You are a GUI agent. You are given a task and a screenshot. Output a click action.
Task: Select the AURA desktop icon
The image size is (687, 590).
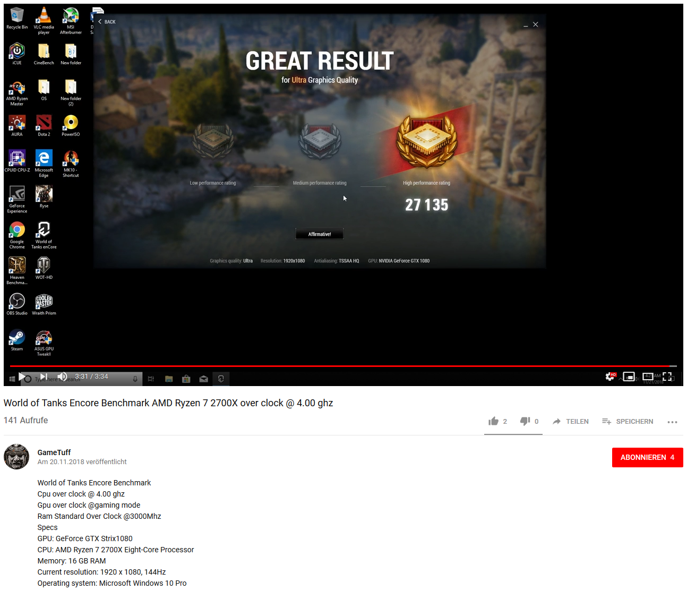point(17,126)
